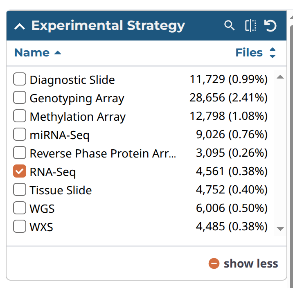
Task: Uncheck the RNA-Seq checkbox
Action: click(x=20, y=171)
